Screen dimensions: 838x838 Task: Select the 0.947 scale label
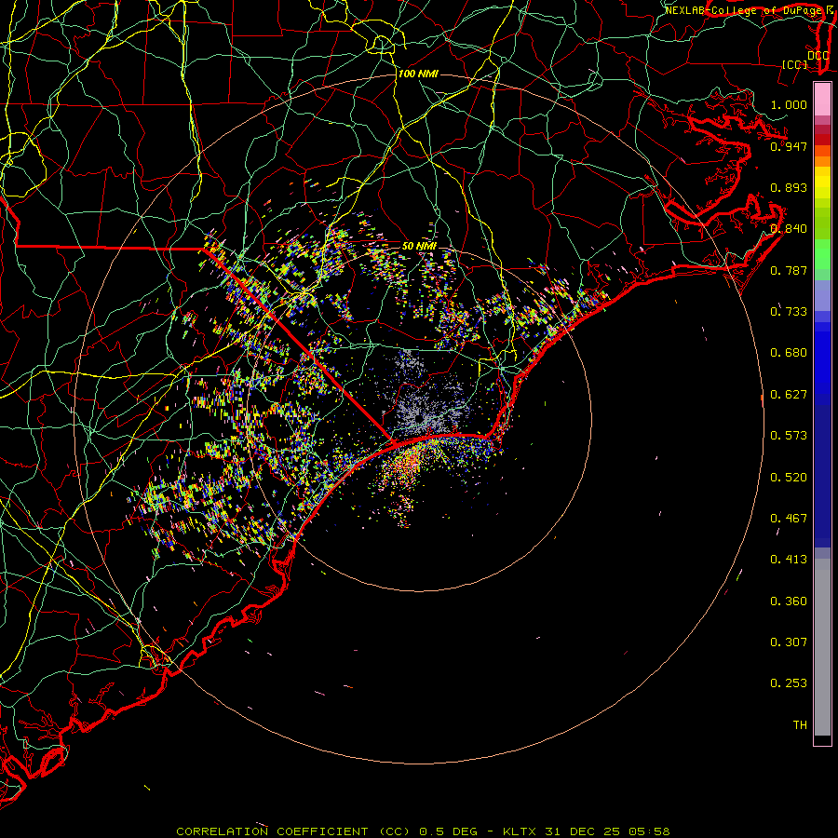[x=789, y=146]
